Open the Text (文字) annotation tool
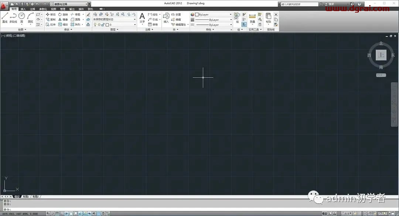Viewport: 399px width, 216px height. click(142, 17)
